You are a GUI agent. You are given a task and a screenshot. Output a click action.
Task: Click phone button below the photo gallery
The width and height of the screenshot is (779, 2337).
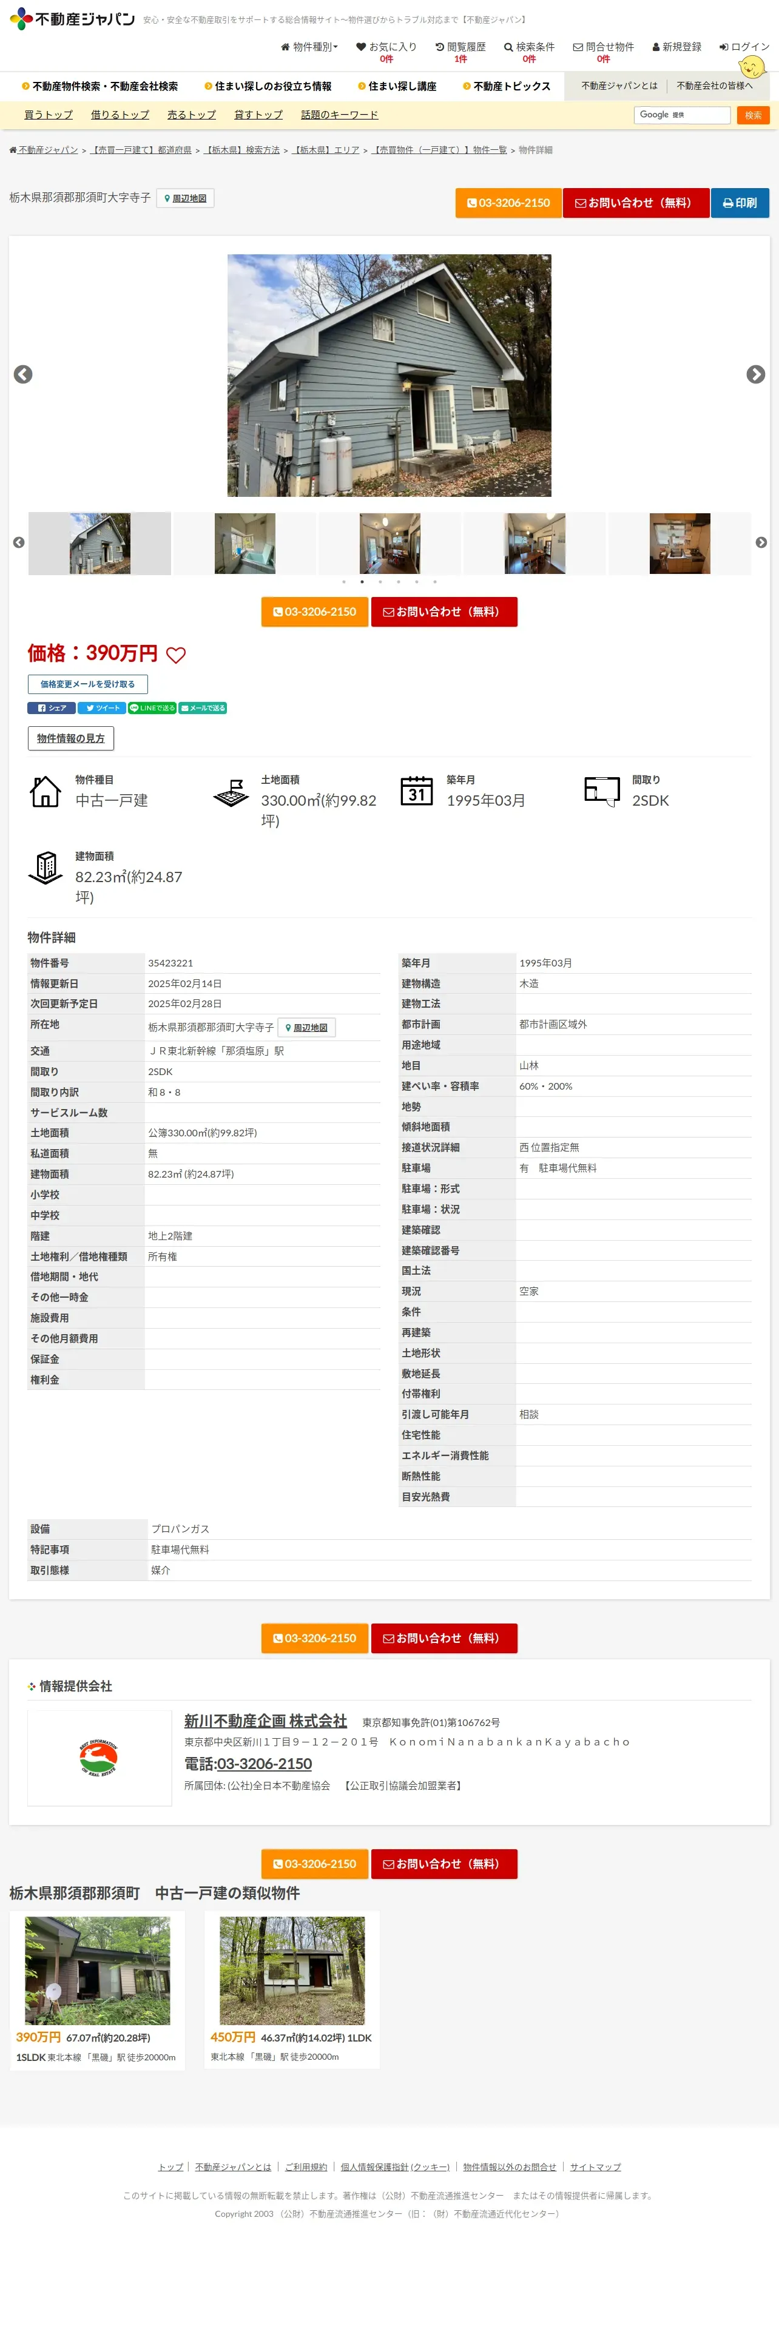[x=315, y=612]
